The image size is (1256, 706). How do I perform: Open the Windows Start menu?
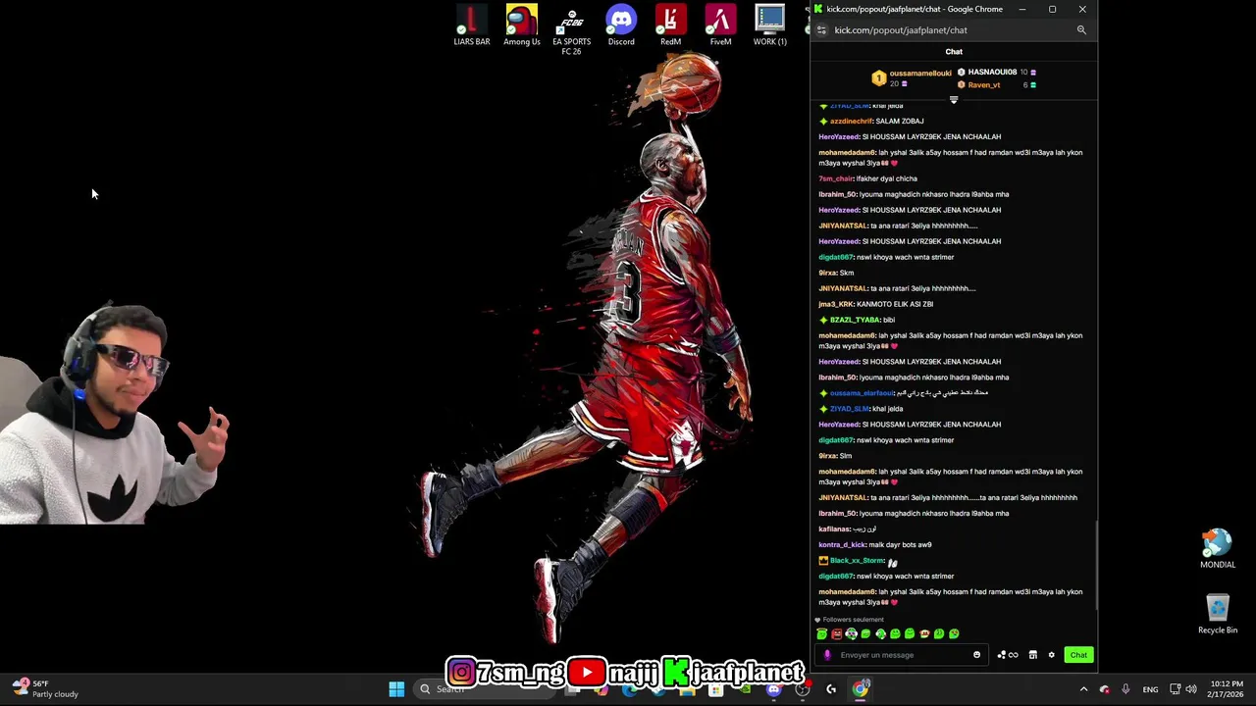tap(396, 689)
